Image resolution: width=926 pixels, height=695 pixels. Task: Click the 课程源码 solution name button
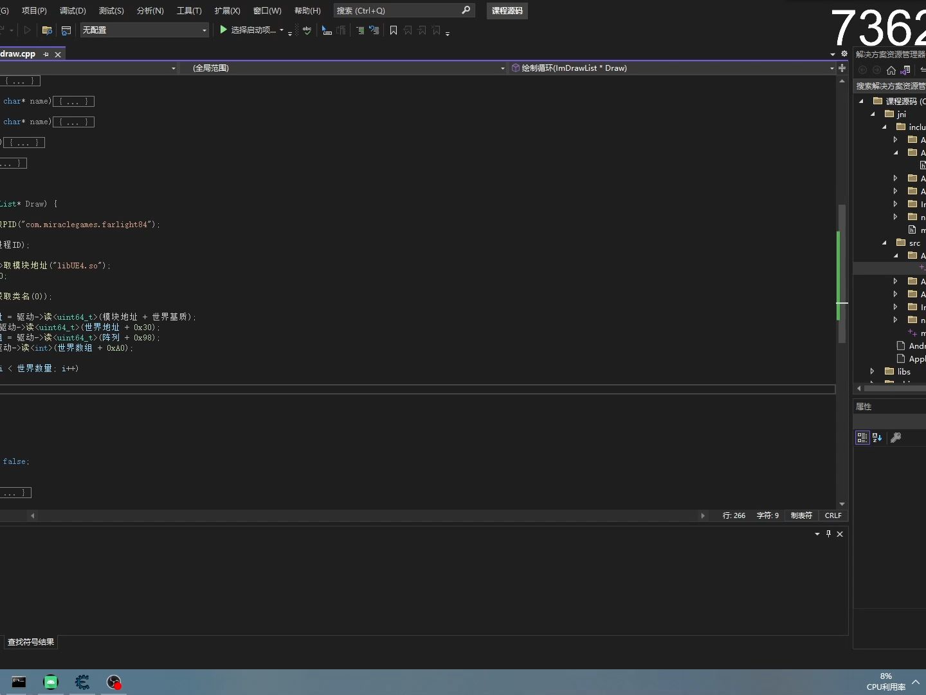[507, 10]
